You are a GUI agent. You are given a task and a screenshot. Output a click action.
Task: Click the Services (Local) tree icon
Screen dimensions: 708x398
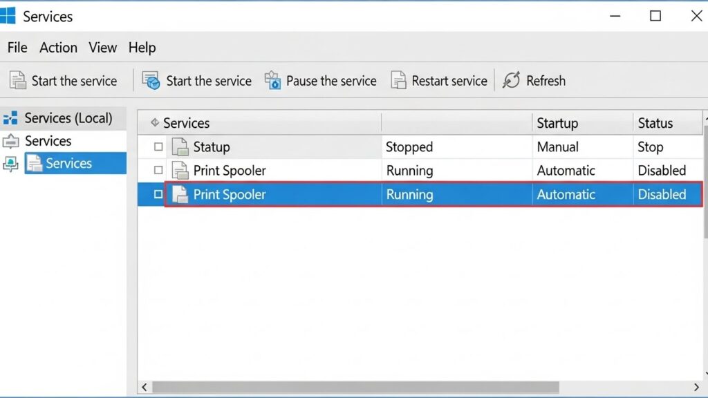[10, 118]
